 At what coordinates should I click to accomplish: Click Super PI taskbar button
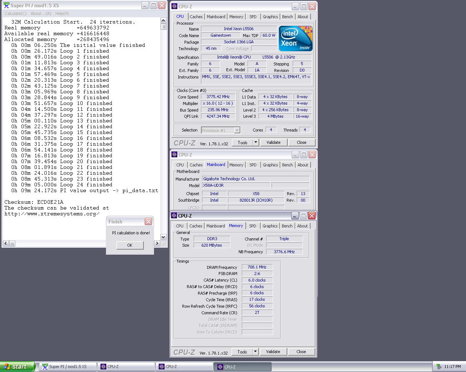pyautogui.click(x=68, y=367)
